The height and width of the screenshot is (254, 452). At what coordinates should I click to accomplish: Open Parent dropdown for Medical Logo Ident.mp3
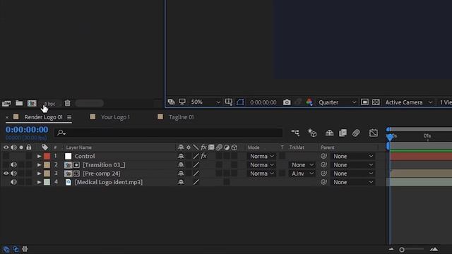point(353,182)
